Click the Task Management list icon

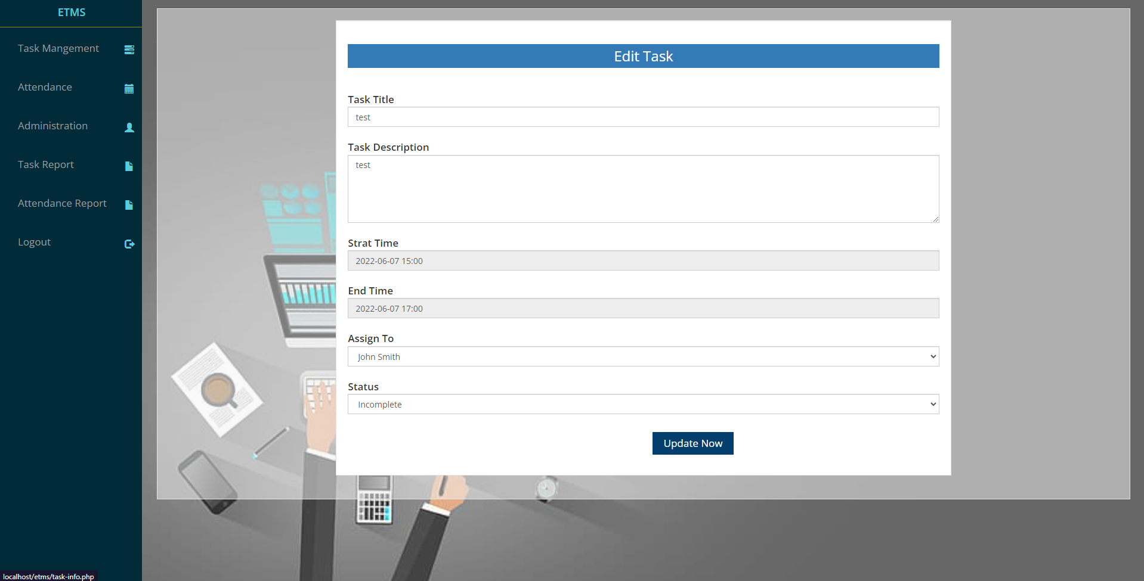pos(129,50)
